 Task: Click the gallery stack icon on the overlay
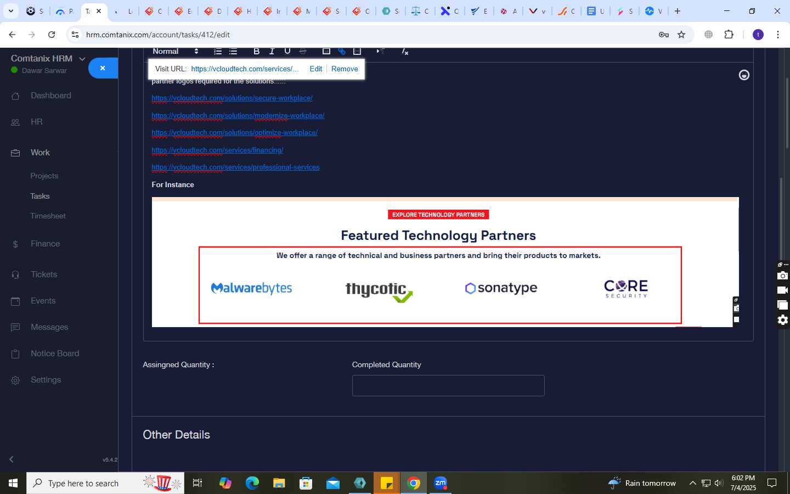click(783, 305)
